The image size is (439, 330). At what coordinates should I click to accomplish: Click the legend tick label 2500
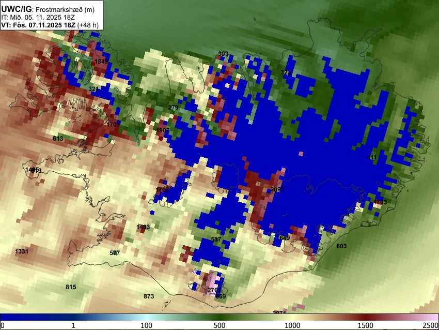tap(431, 325)
